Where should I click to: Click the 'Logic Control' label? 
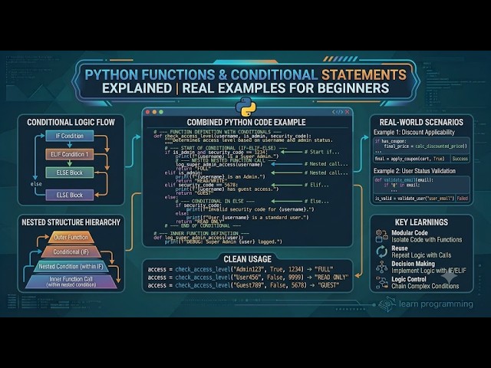(x=409, y=279)
